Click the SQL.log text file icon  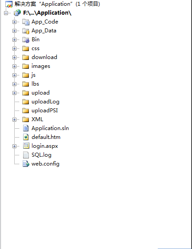pyautogui.click(x=26, y=155)
